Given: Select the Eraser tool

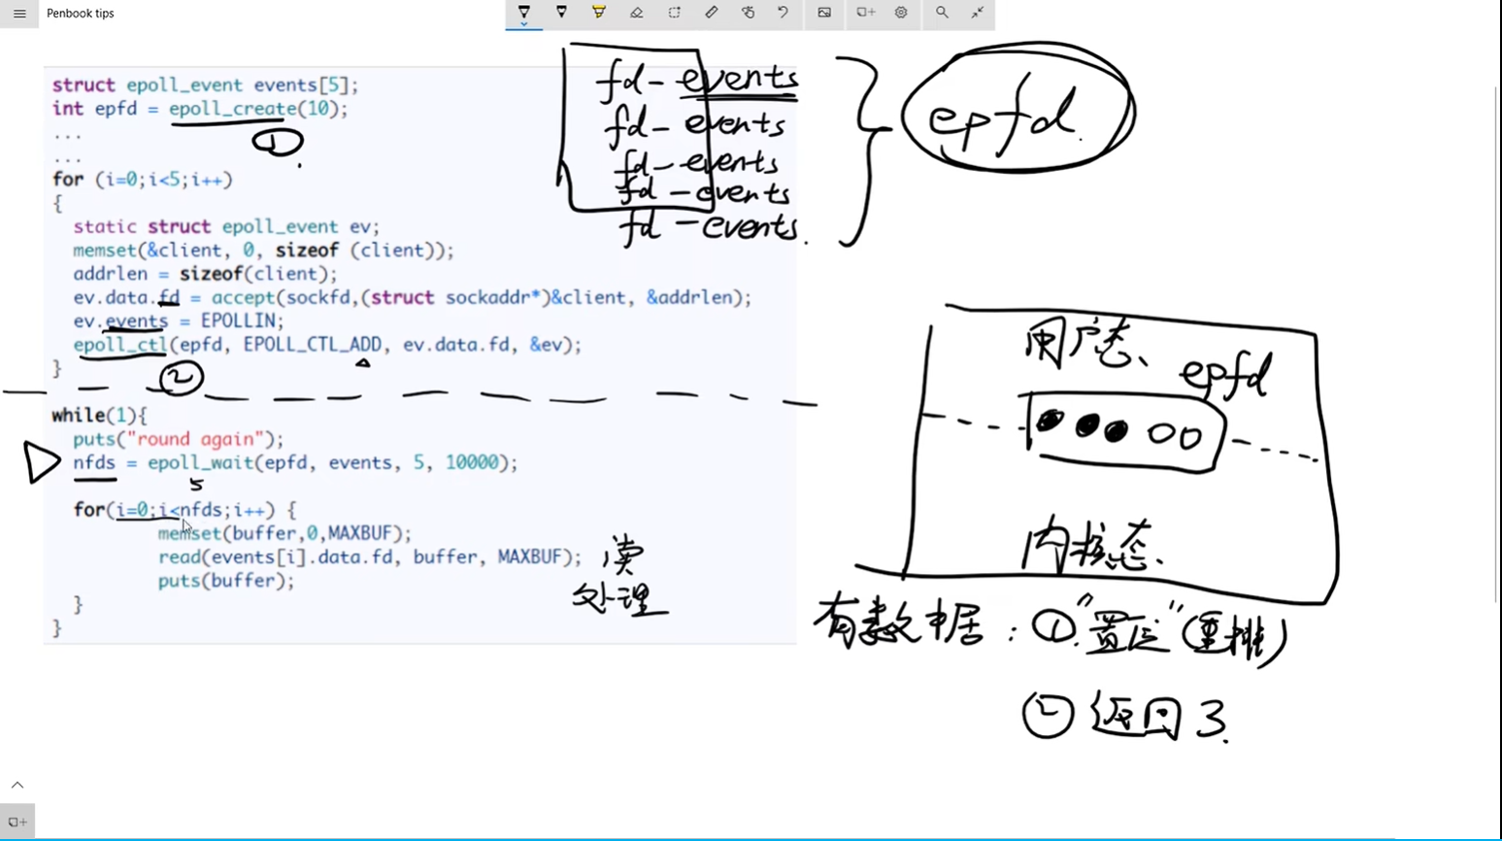Looking at the screenshot, I should coord(637,13).
